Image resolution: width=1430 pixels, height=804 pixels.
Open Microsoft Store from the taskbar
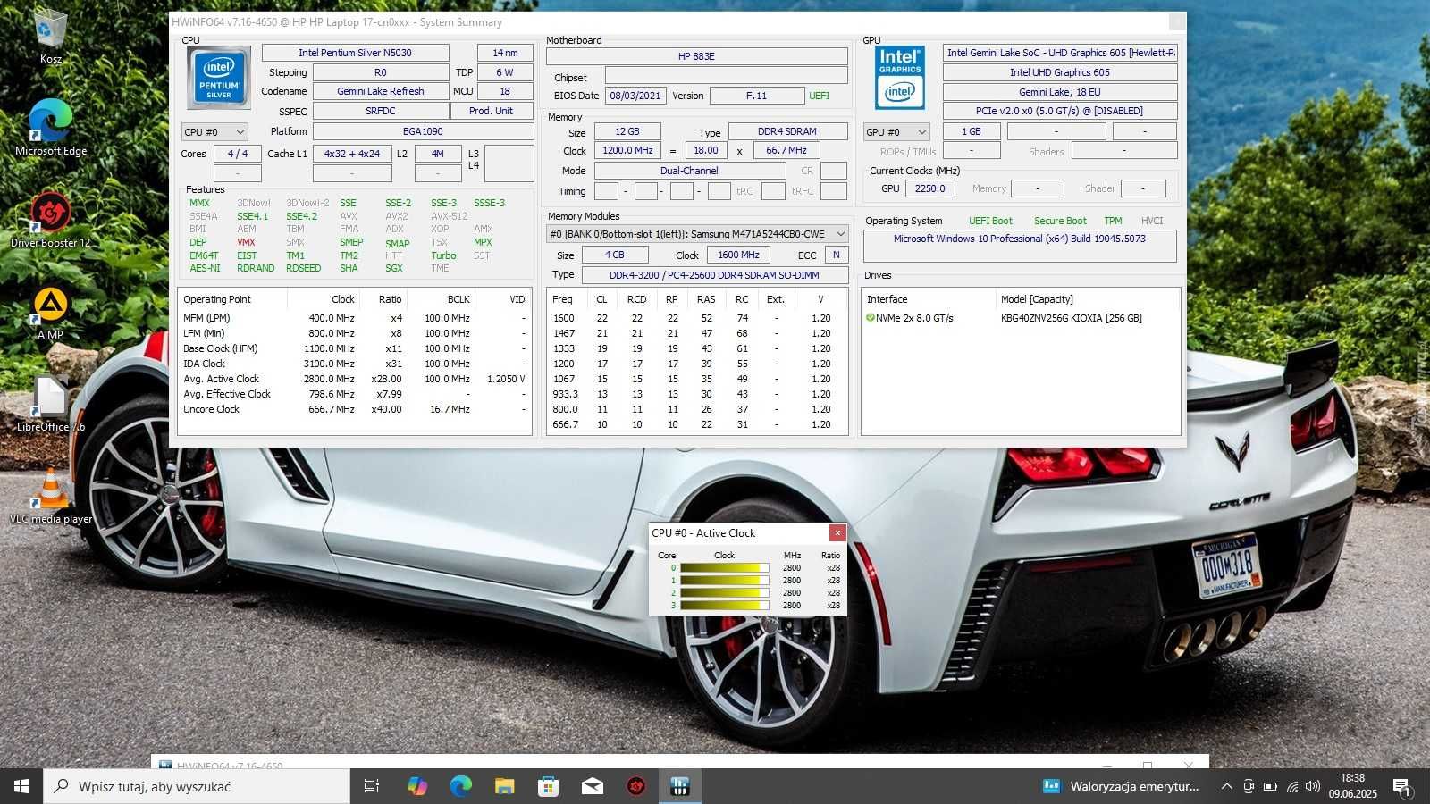(x=548, y=786)
